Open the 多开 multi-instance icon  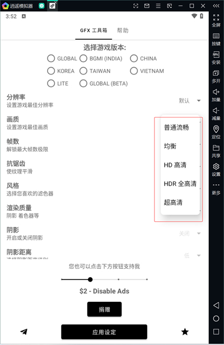[216, 77]
